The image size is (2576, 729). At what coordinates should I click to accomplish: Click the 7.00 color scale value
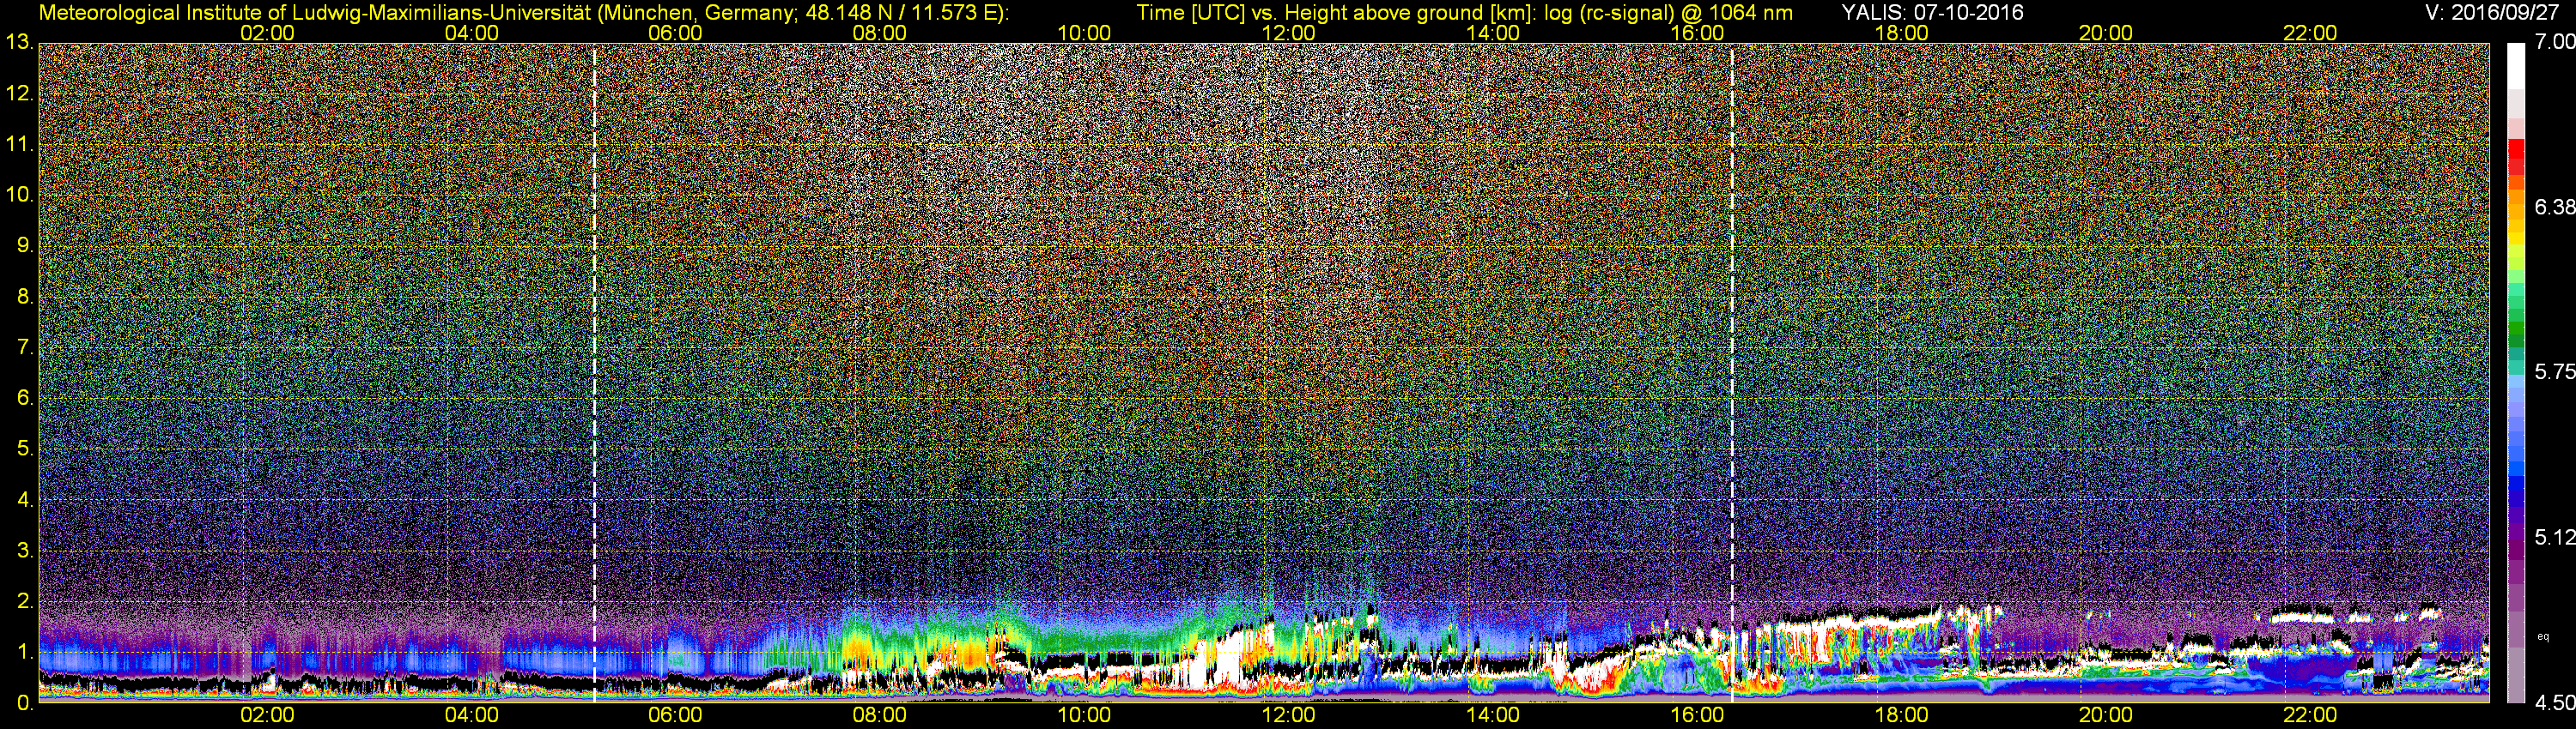[x=2555, y=42]
